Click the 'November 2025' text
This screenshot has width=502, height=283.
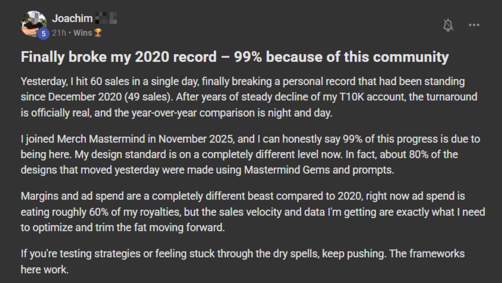(x=195, y=139)
